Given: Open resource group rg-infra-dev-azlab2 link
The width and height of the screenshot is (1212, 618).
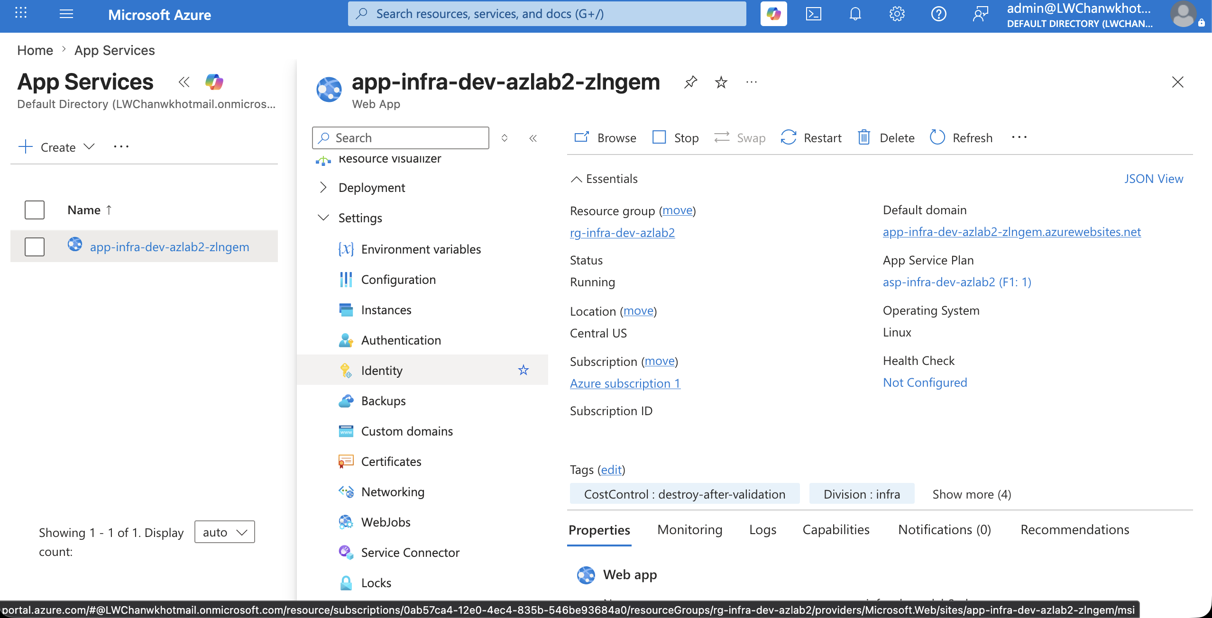Looking at the screenshot, I should pos(622,233).
